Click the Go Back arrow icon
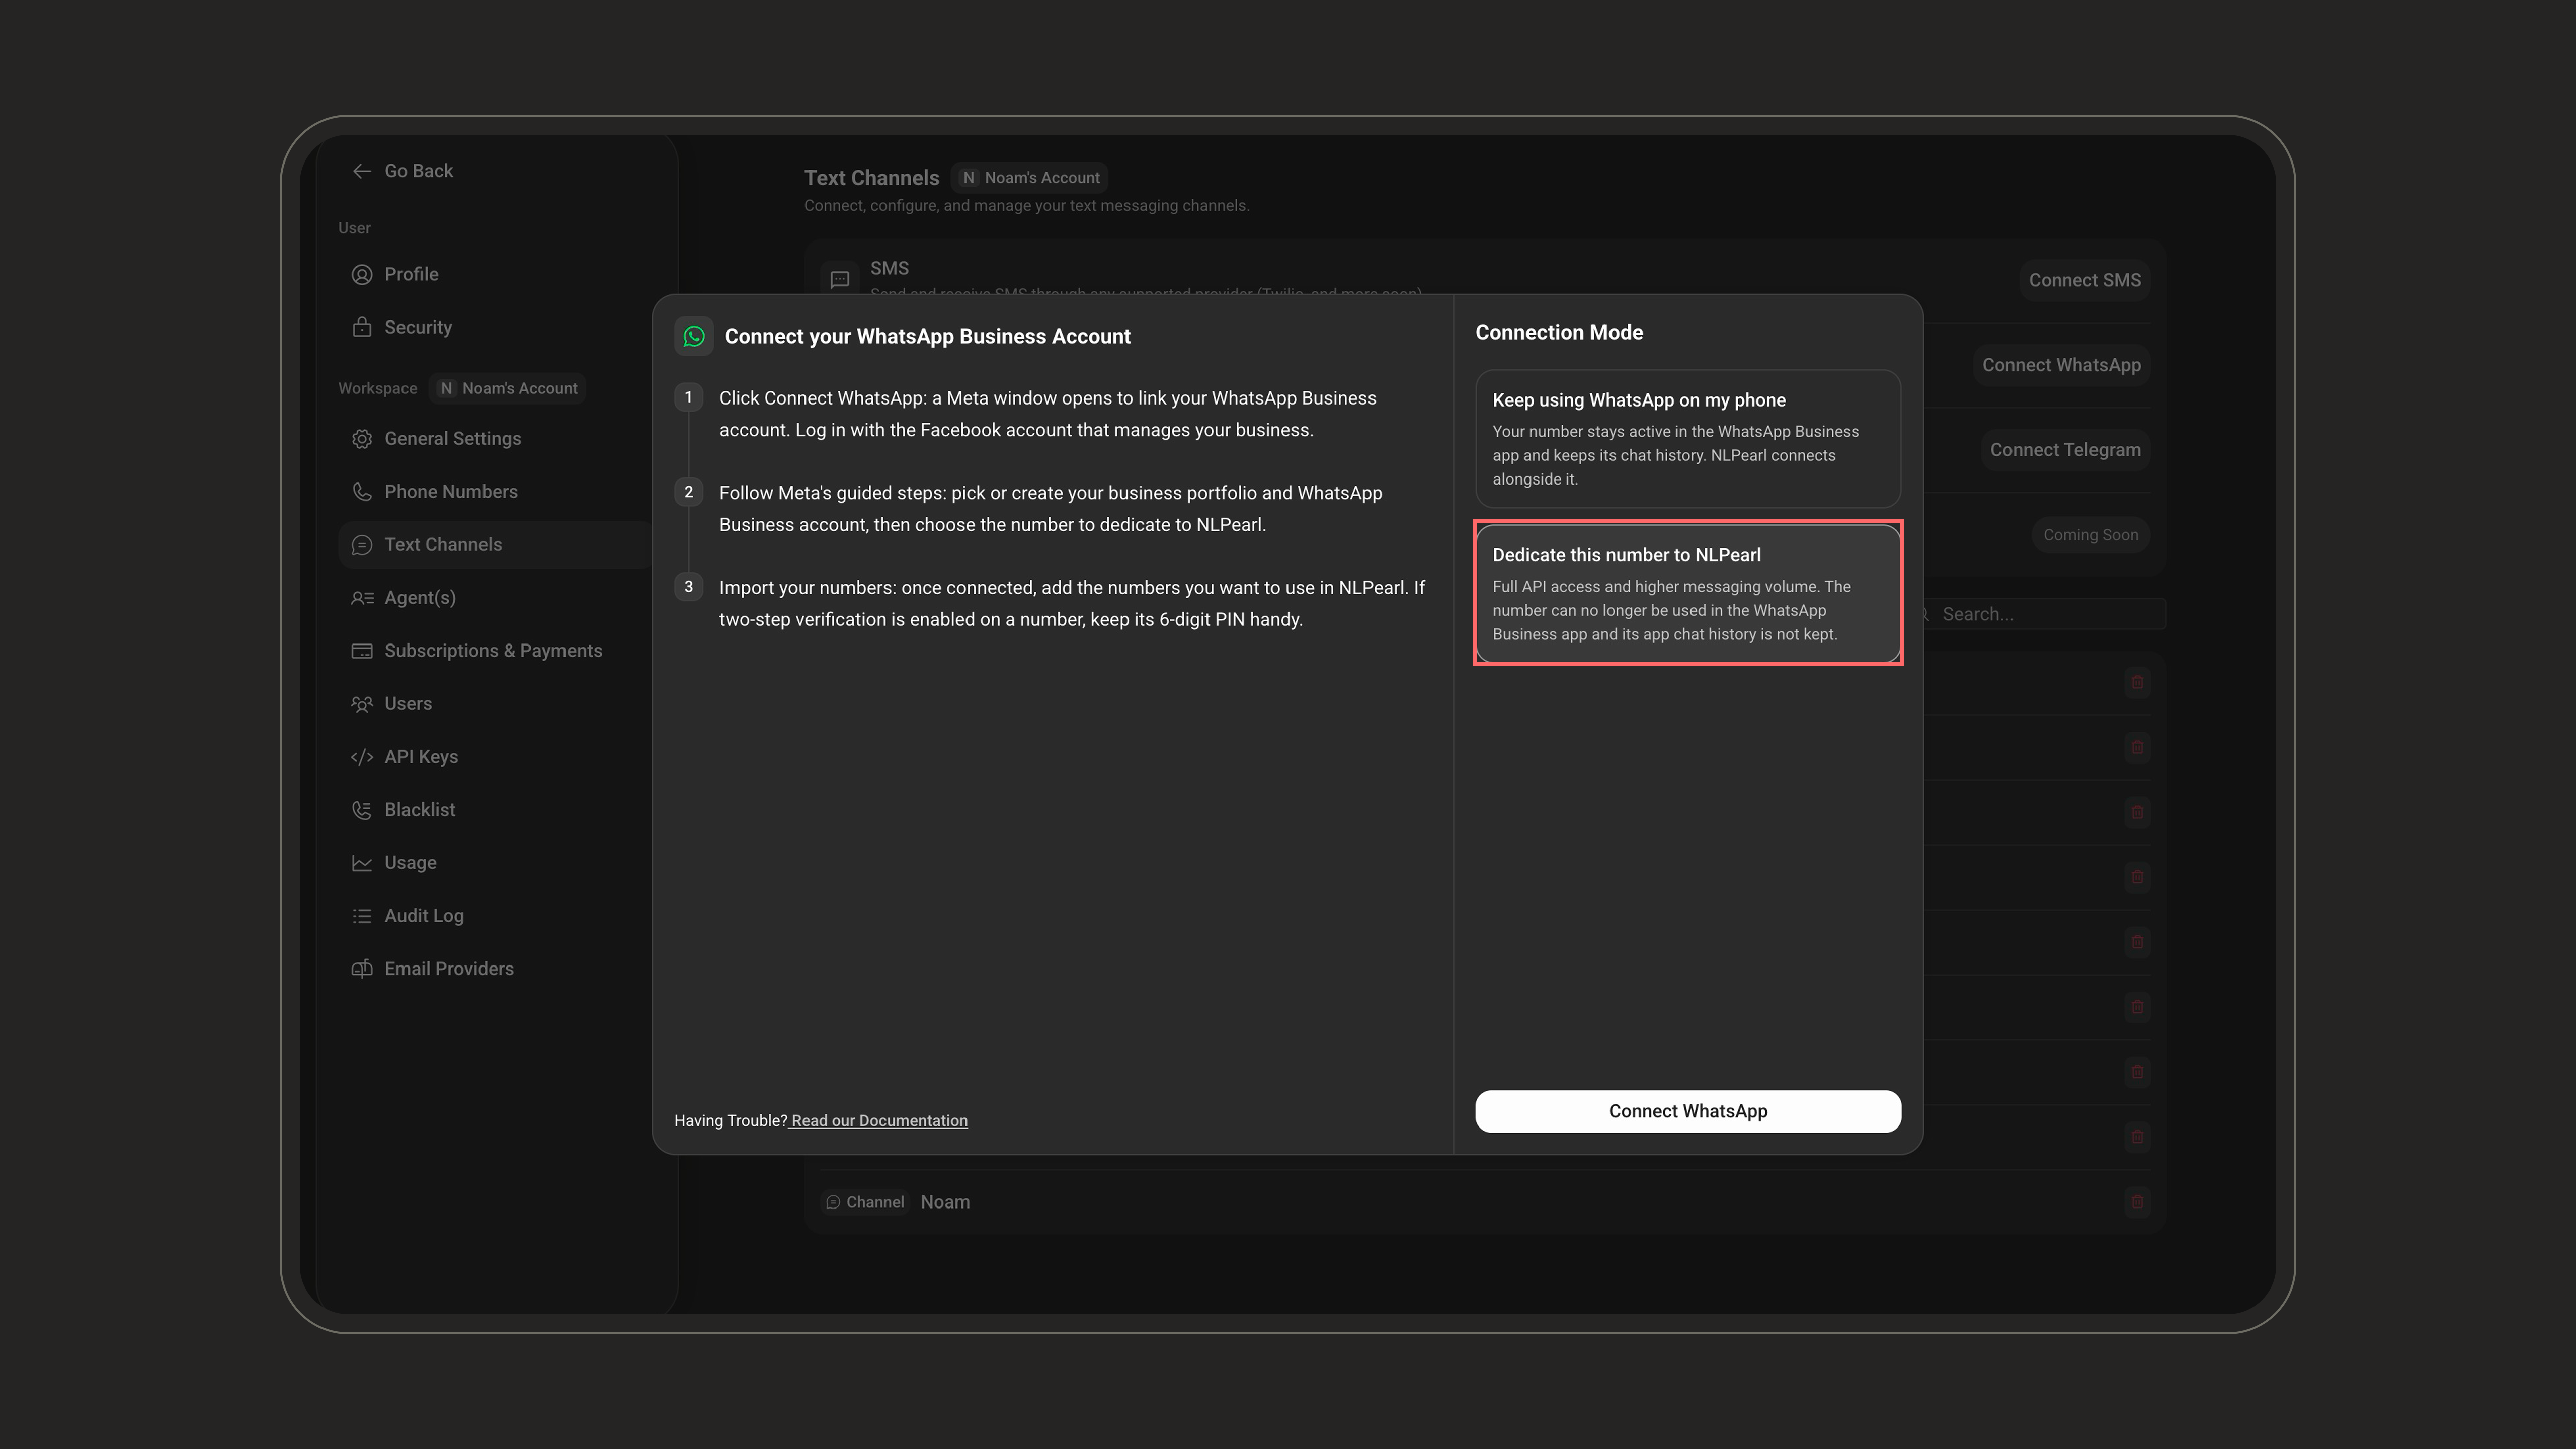2576x1449 pixels. coord(362,171)
